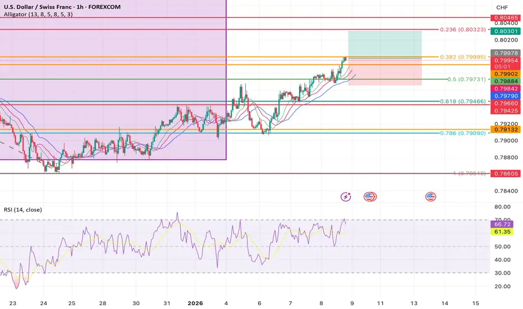
Task: Click the 0.79842 red price label
Action: [506, 89]
